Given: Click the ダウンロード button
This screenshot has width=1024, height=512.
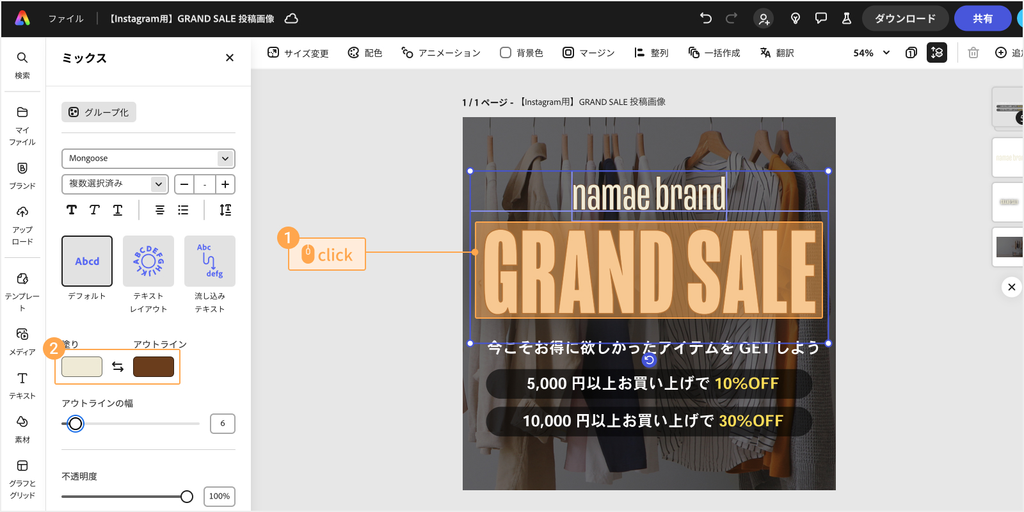Looking at the screenshot, I should pyautogui.click(x=905, y=19).
